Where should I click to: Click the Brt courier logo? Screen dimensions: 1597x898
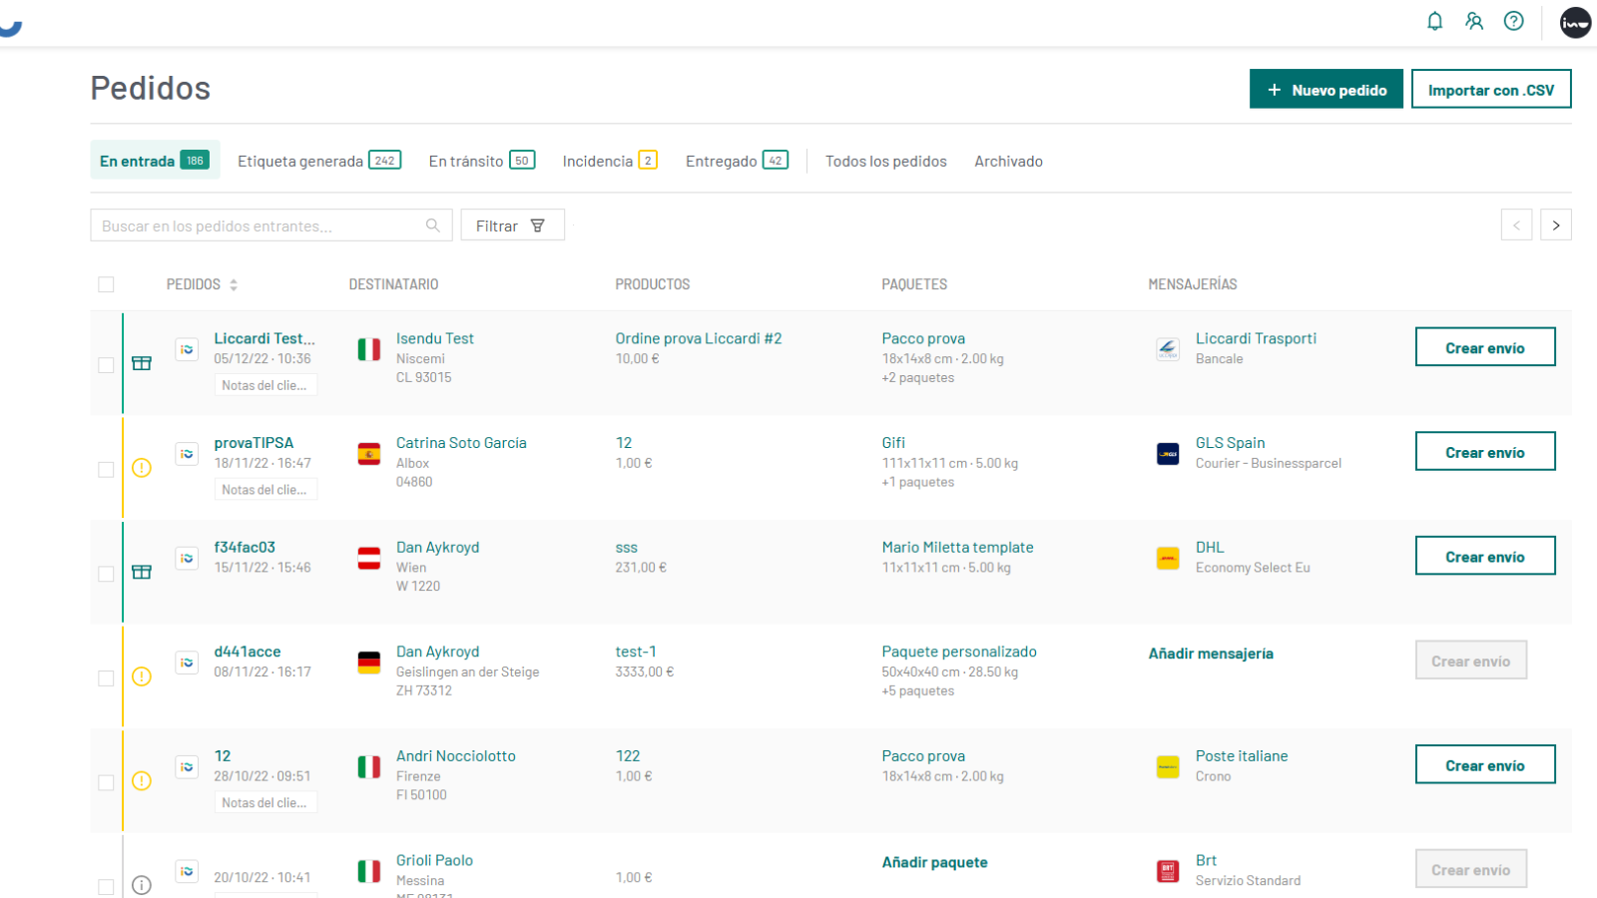pos(1168,871)
